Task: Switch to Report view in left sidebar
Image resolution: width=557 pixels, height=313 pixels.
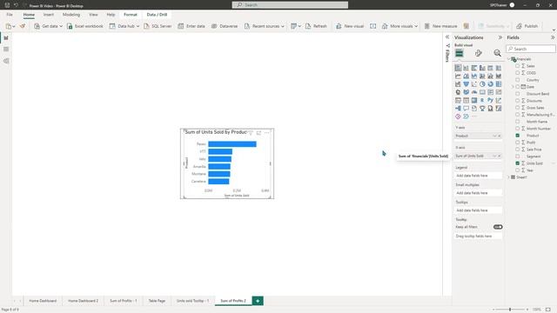Action: (6, 37)
